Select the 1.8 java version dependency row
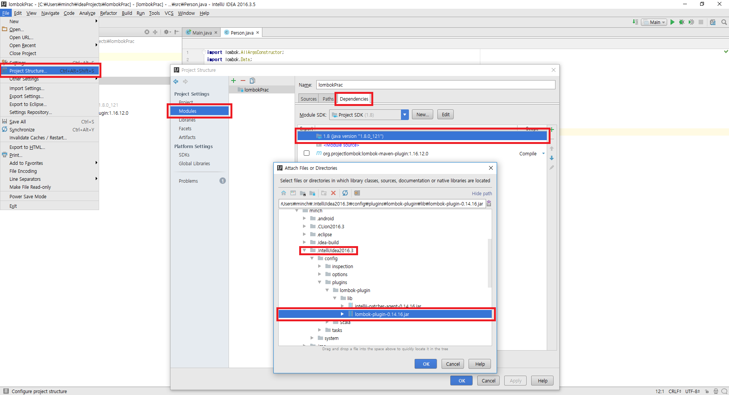Viewport: 729px width, 395px height. [x=422, y=136]
